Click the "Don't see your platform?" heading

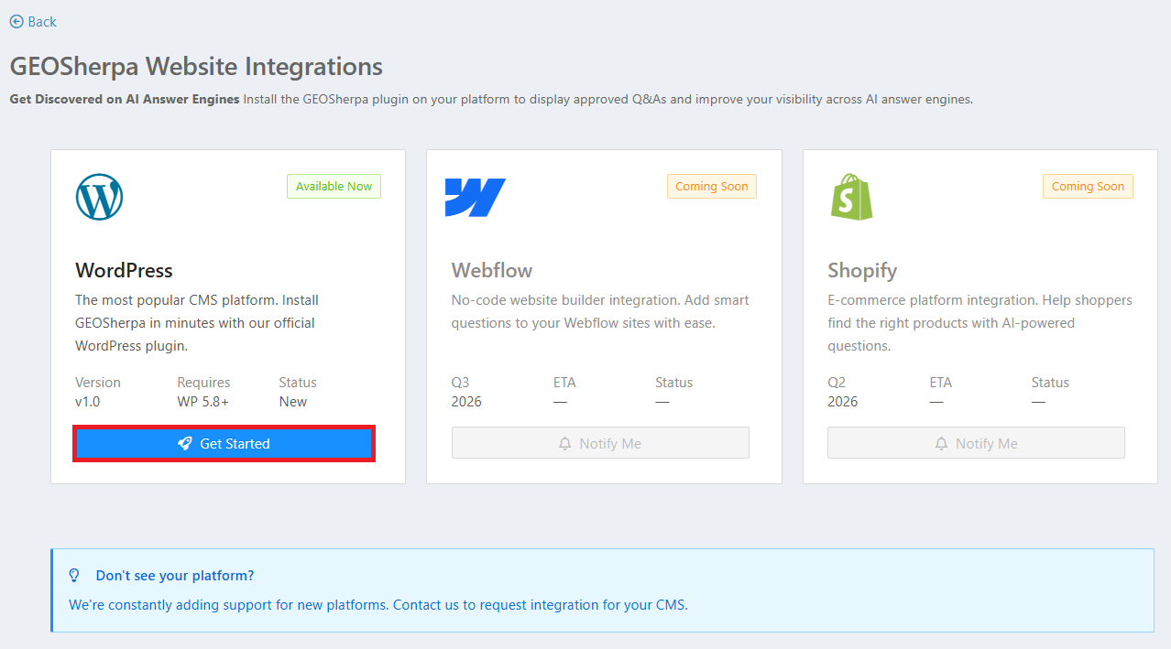[175, 576]
